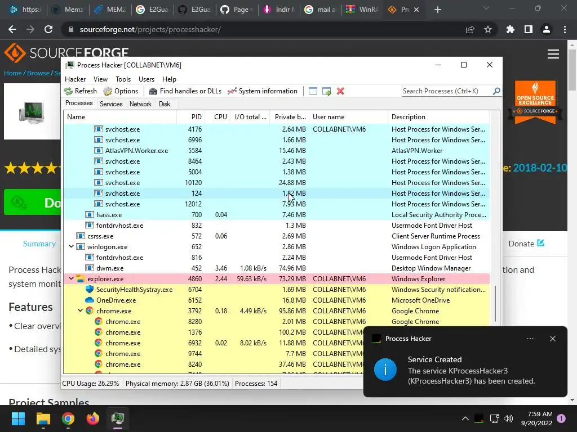Click the OneDrive.exe cloud icon
The height and width of the screenshot is (432, 577).
click(x=90, y=300)
